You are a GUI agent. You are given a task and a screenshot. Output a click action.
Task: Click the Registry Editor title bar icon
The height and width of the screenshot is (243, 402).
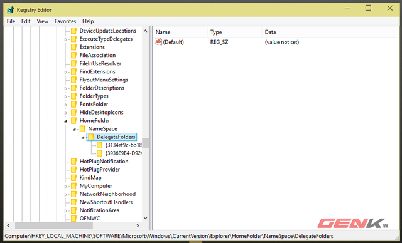[11, 10]
